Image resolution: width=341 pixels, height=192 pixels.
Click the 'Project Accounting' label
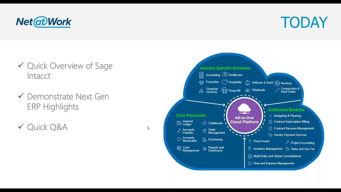coord(303,143)
